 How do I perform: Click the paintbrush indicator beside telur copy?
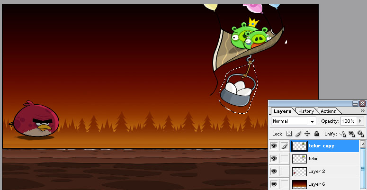[x=285, y=146]
